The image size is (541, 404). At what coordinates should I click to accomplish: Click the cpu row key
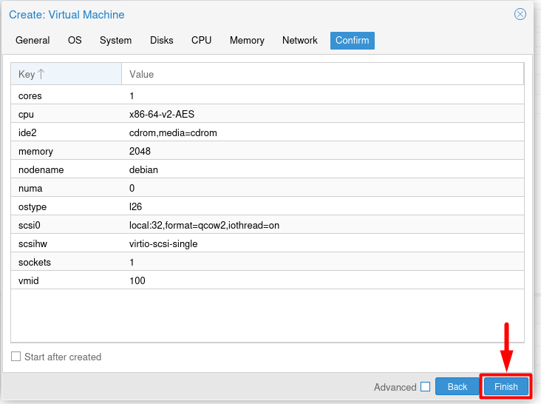tap(26, 115)
